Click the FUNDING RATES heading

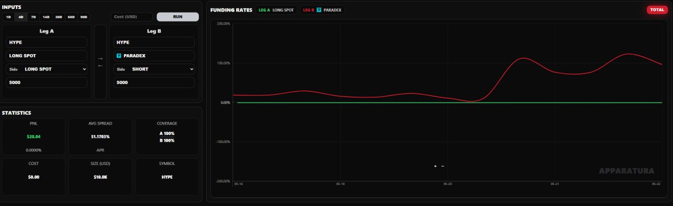(231, 10)
